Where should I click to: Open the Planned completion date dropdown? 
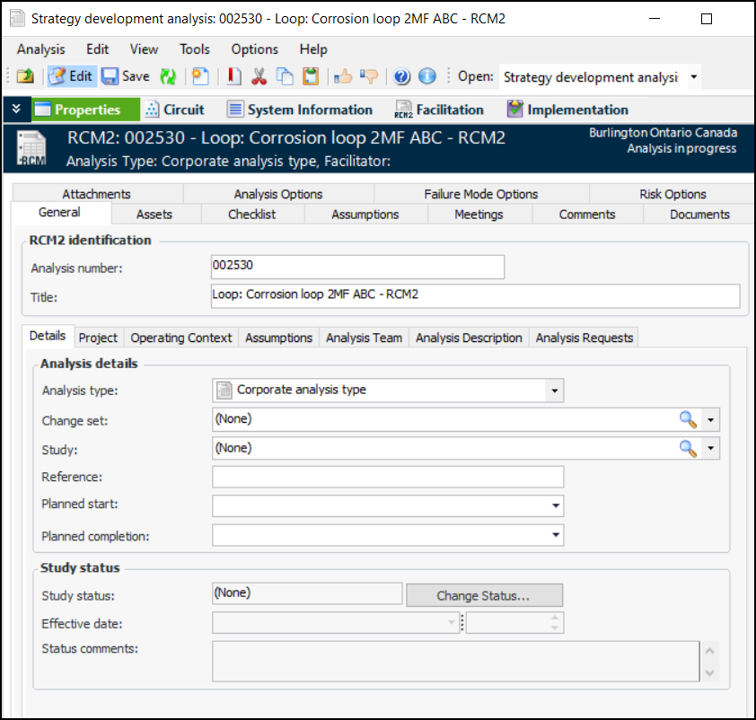coord(555,536)
